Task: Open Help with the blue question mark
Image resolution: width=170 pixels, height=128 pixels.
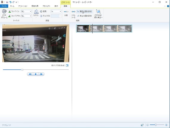Action: 168,6
